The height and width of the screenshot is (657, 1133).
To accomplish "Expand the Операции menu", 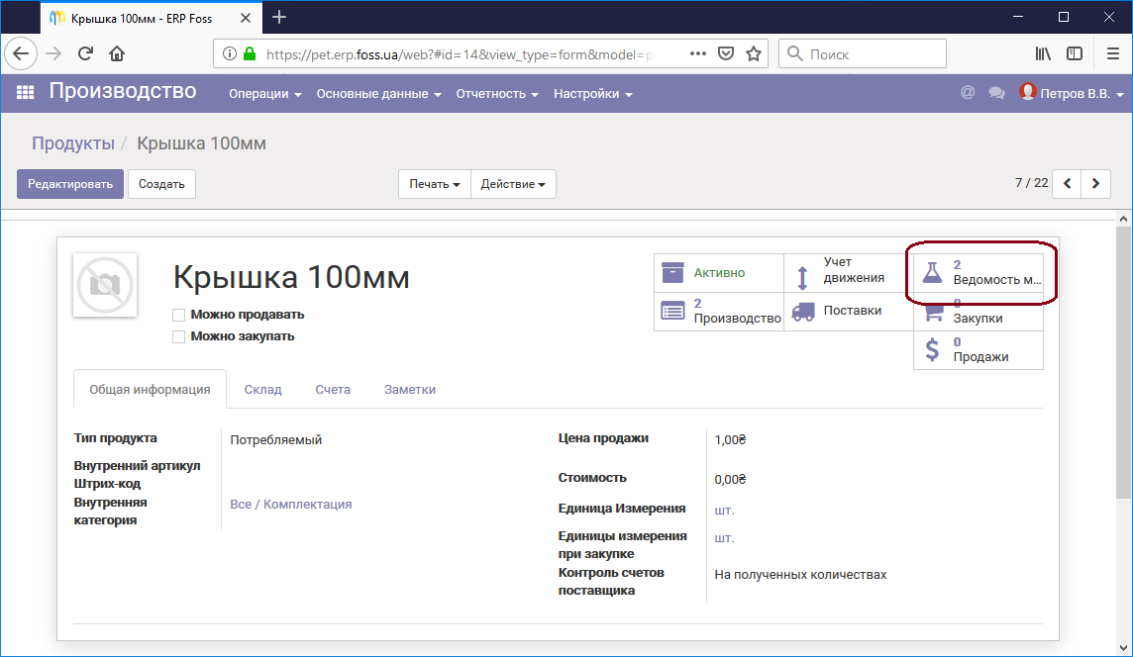I will (265, 94).
